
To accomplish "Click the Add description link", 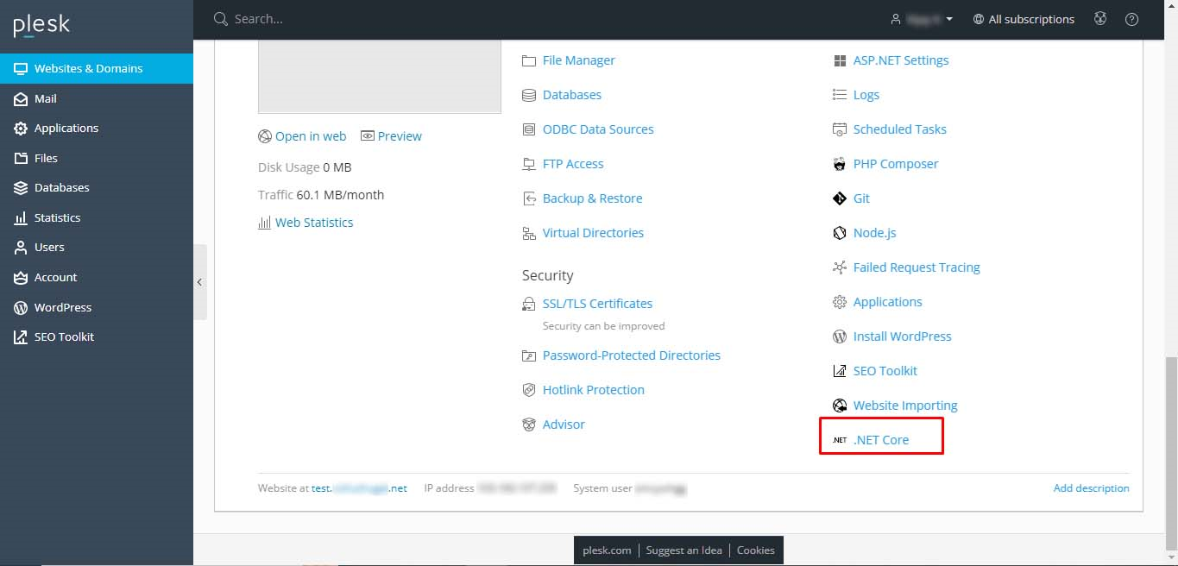I will (x=1091, y=488).
